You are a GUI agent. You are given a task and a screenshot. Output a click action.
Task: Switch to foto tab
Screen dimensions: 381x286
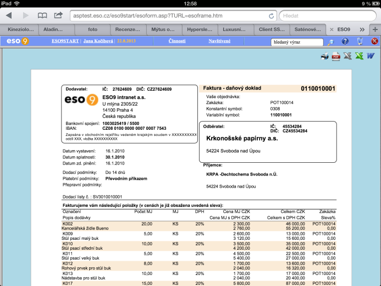coord(92,30)
